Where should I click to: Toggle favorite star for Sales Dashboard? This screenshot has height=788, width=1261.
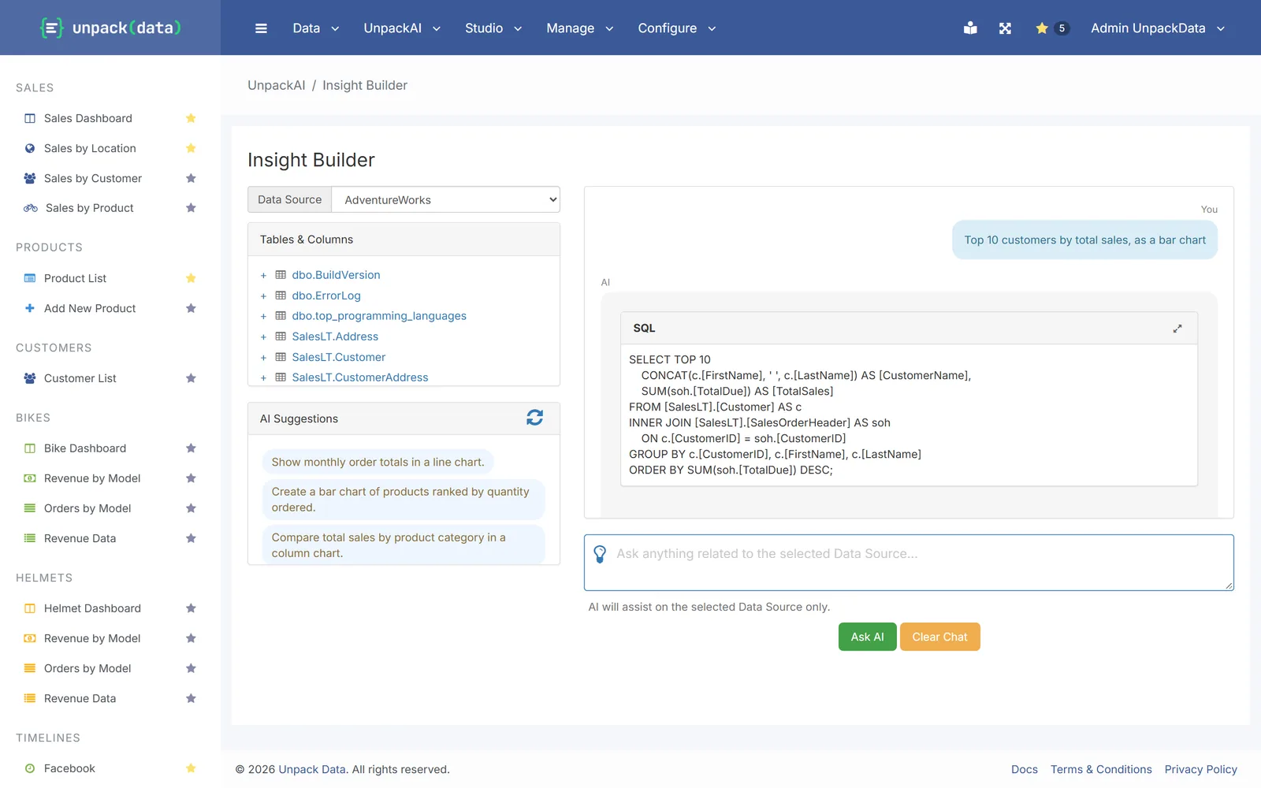pos(191,118)
